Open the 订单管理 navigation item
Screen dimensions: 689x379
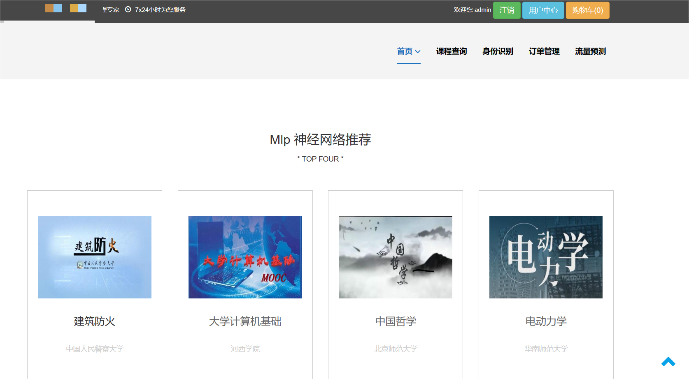click(544, 51)
